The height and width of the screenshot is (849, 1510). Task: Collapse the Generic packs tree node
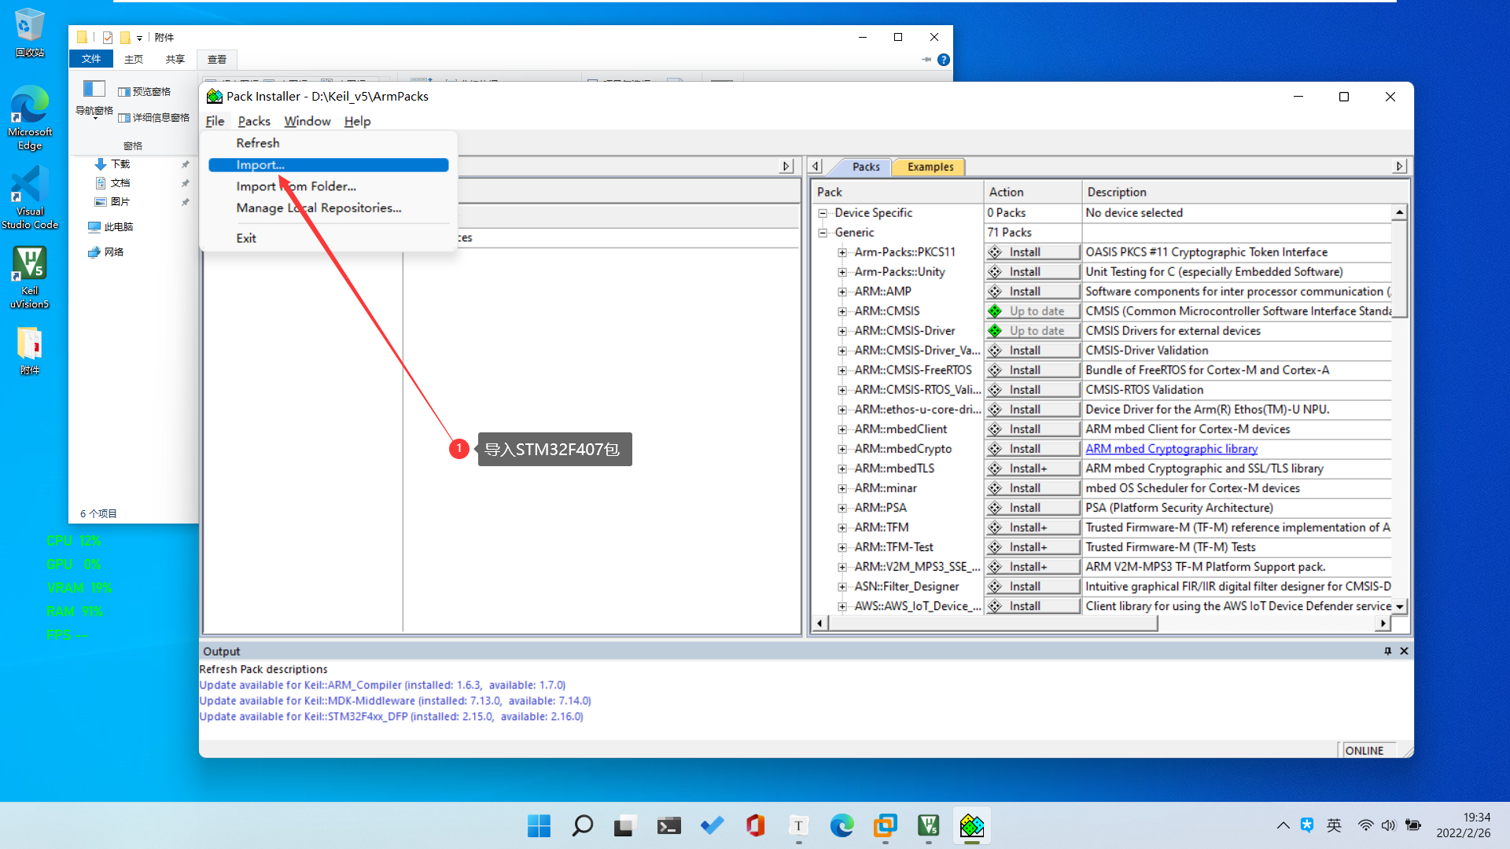click(x=823, y=233)
